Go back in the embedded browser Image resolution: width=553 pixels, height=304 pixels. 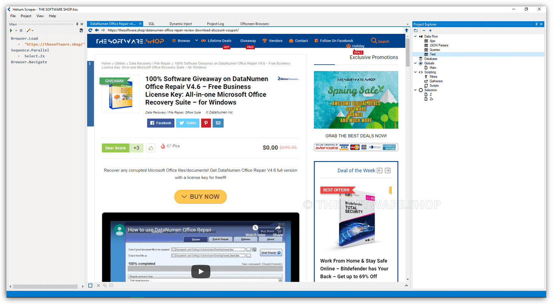click(97, 30)
